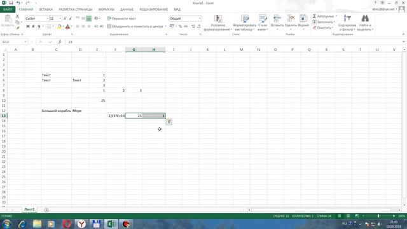Increase decimal places

[193, 26]
